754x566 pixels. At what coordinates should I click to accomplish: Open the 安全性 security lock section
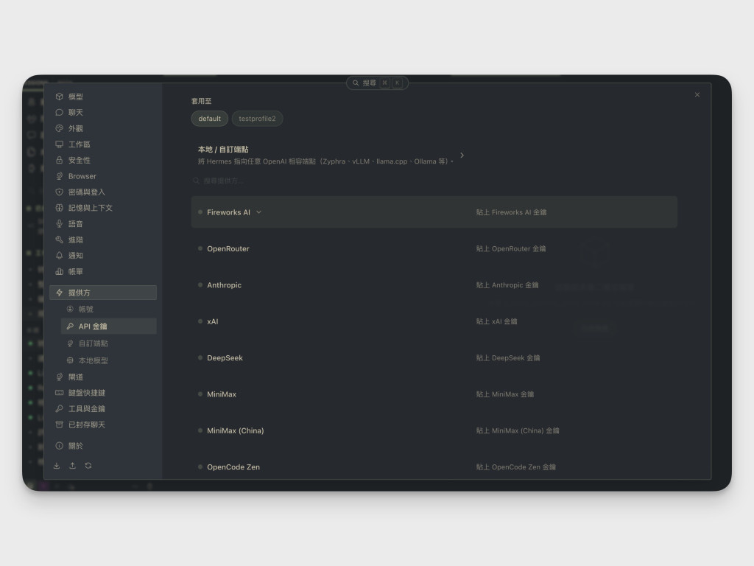click(x=103, y=160)
